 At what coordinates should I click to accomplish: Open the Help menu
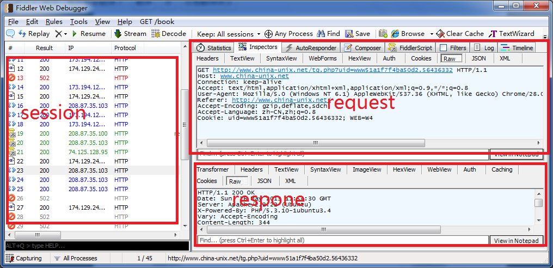tap(125, 22)
